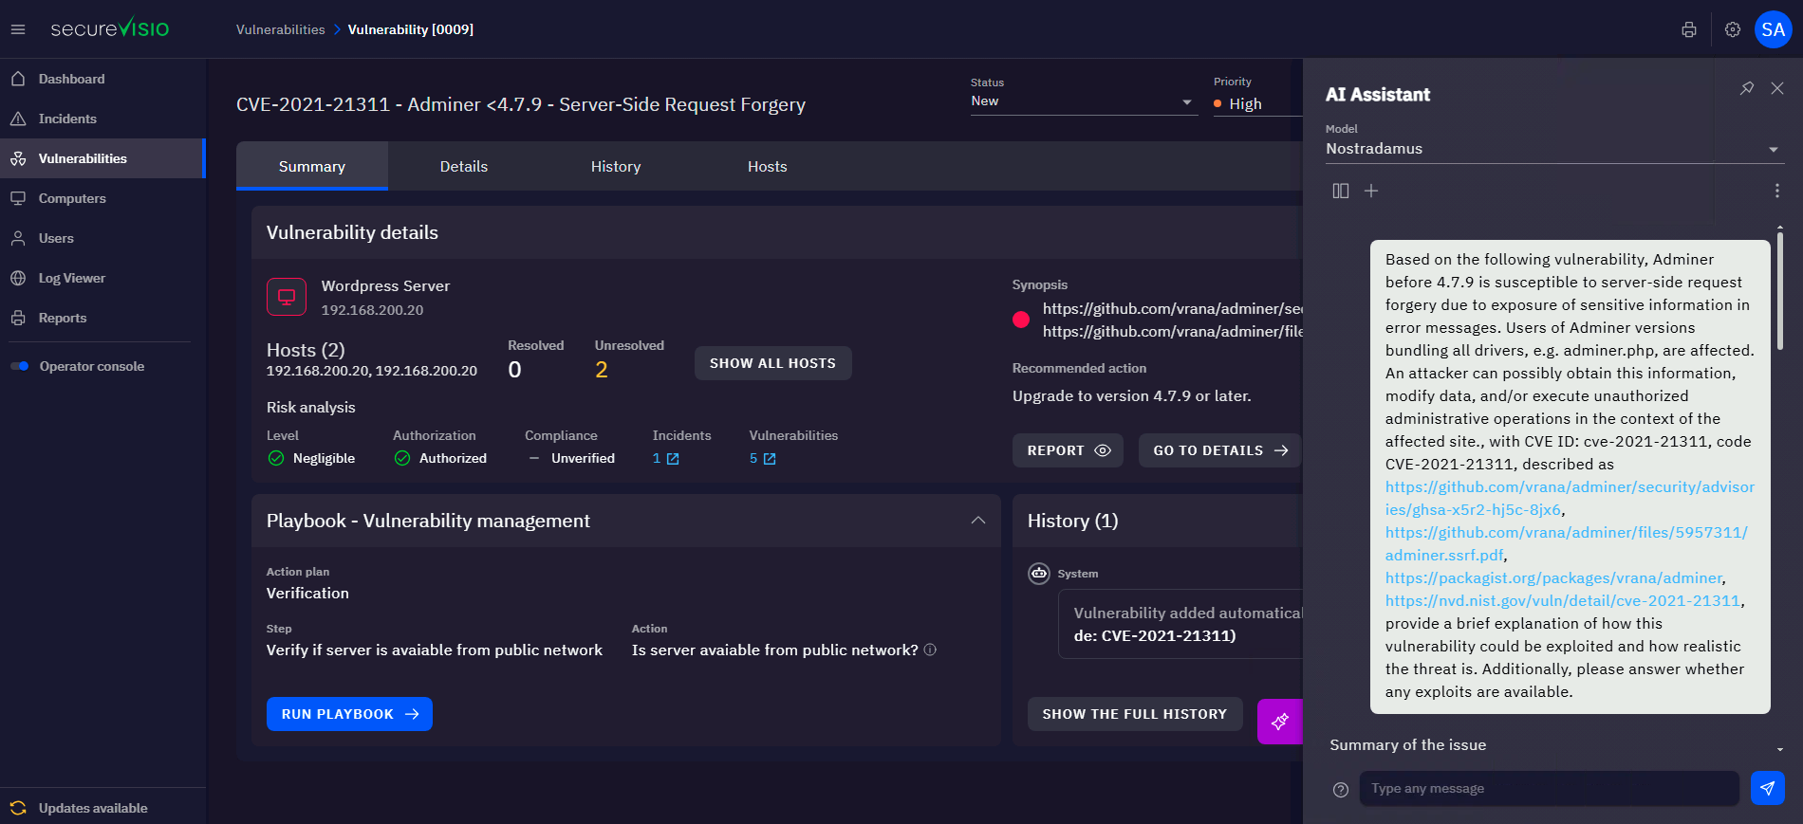Open settings gear in top bar
The width and height of the screenshot is (1803, 824).
tap(1733, 29)
